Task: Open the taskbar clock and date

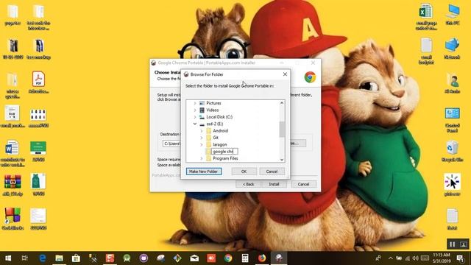Action: (x=441, y=258)
